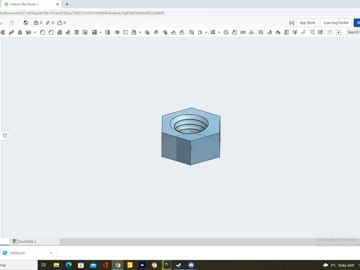Select the Sweep tool in toolbar
The width and height of the screenshot is (360, 270).
[11, 33]
